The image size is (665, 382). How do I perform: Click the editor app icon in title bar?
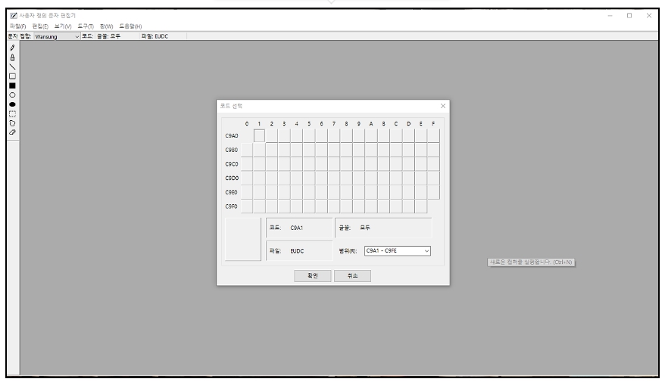pos(14,16)
